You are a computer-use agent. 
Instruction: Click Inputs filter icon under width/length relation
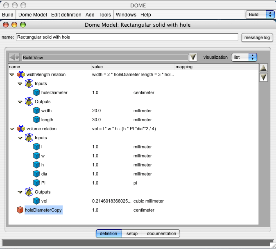(29, 83)
